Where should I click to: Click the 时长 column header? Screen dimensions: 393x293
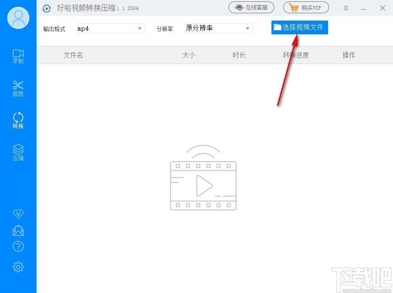click(x=239, y=55)
